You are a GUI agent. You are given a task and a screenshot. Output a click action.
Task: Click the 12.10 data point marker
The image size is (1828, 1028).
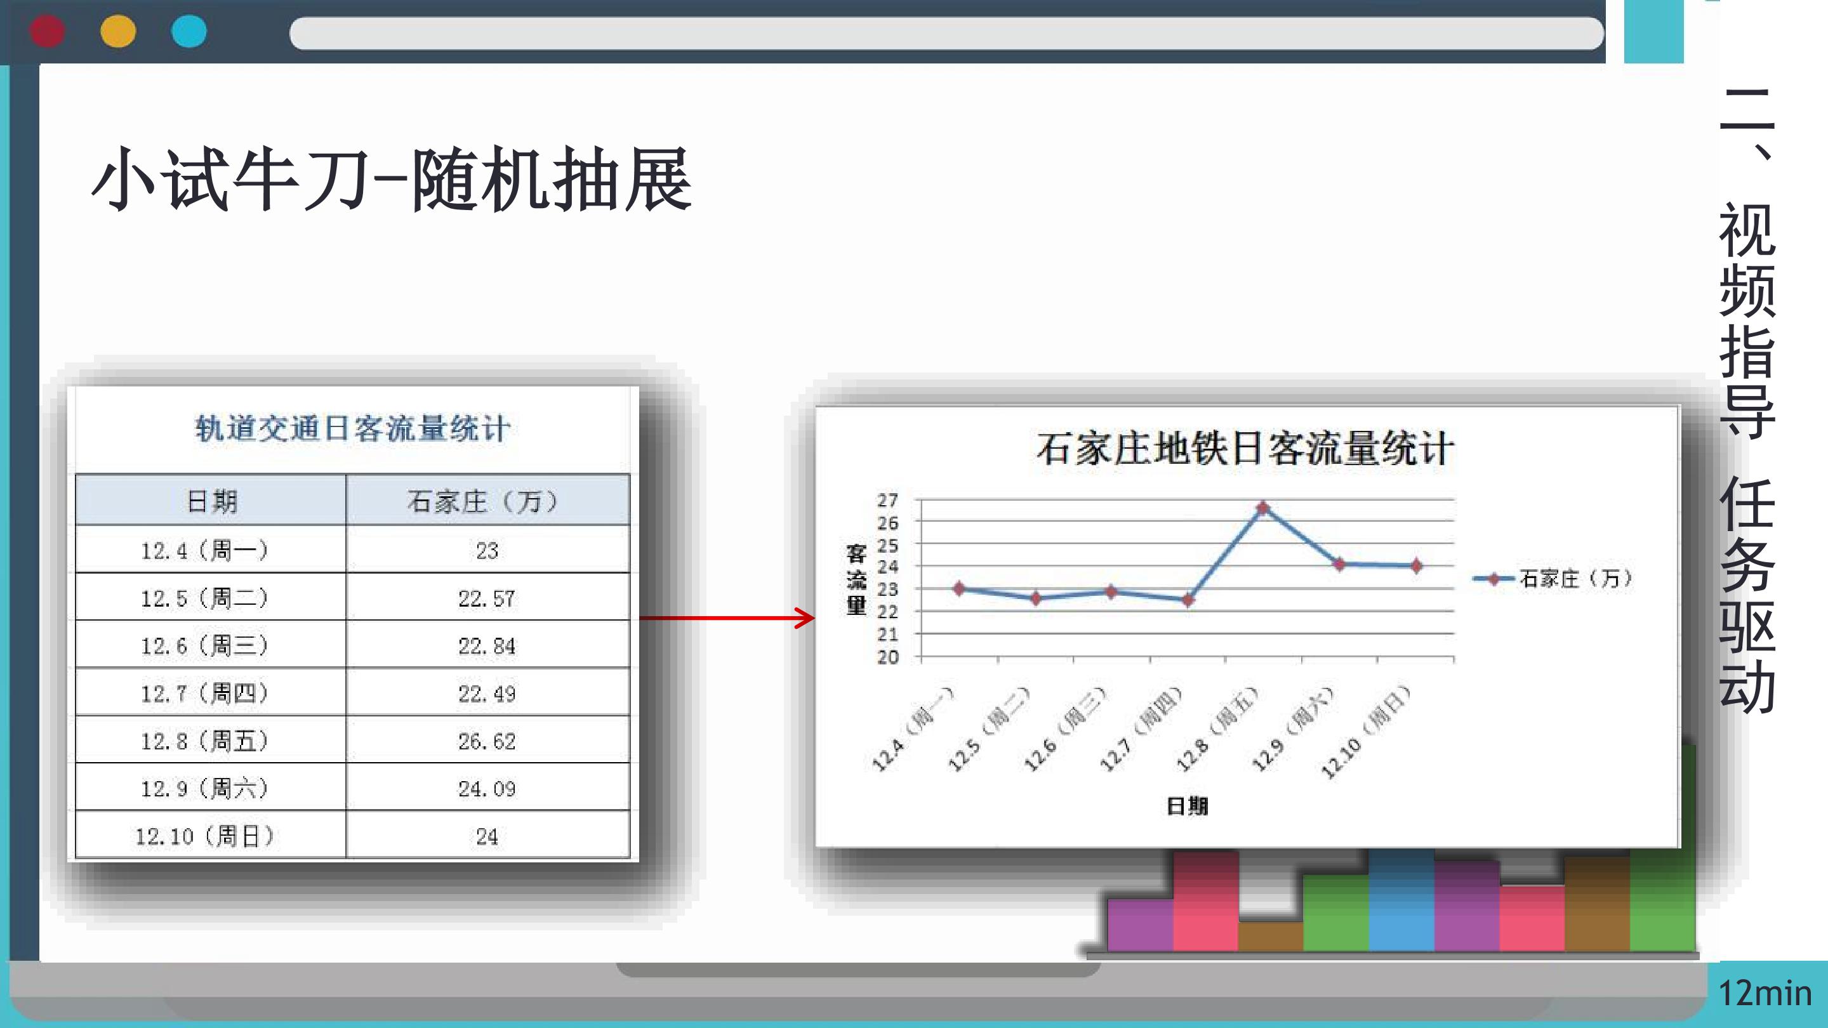coord(1417,565)
